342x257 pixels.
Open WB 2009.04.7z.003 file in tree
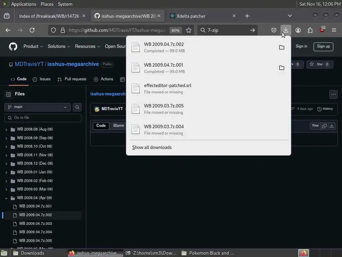(x=35, y=224)
